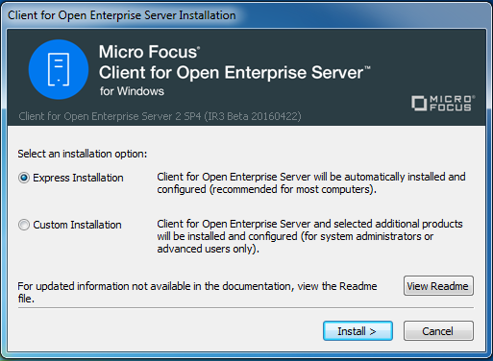Select the Custom Installation radio button
The height and width of the screenshot is (361, 493).
point(24,225)
